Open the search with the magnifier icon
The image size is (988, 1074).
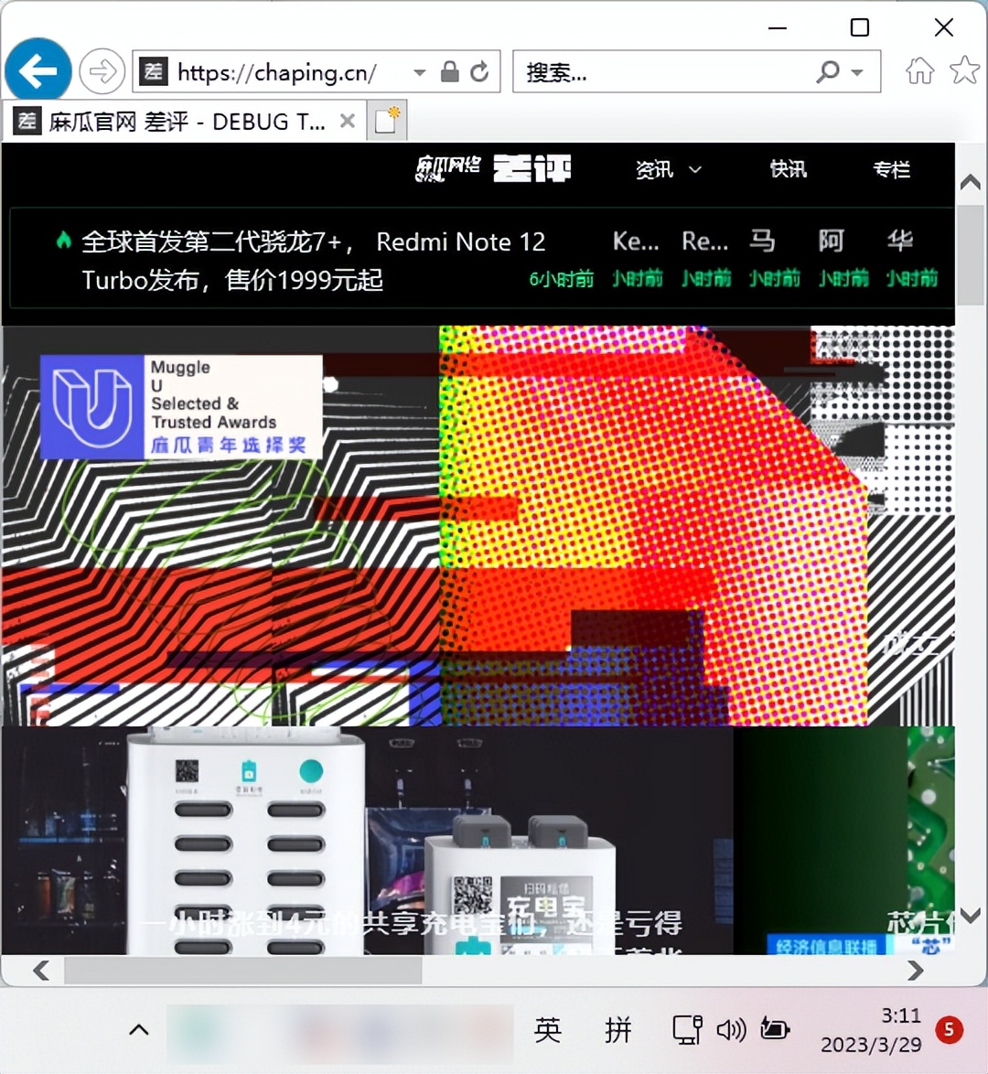[828, 71]
